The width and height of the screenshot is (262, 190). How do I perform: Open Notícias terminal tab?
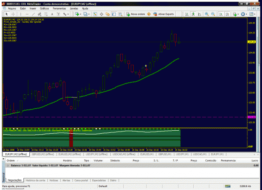point(54,180)
